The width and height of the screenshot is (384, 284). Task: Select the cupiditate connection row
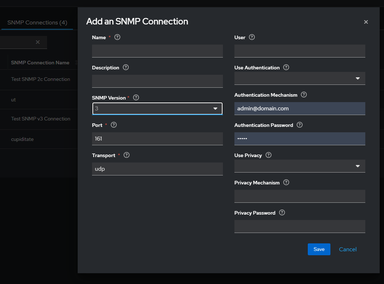pos(39,139)
